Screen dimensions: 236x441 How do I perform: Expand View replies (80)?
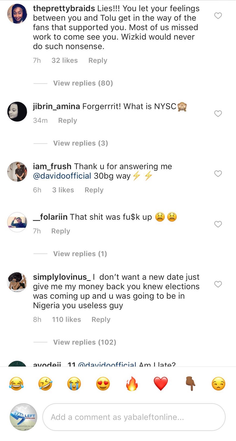point(83,83)
